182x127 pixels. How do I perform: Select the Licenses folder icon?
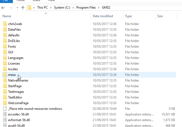(5, 63)
